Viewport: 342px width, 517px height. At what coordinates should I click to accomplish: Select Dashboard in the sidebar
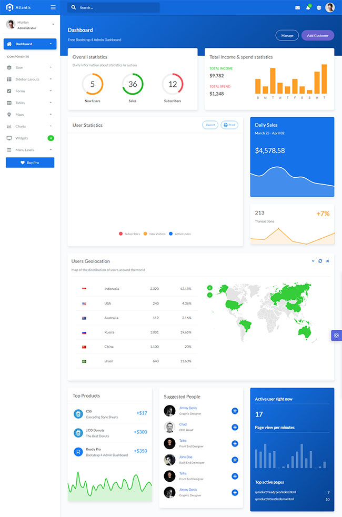pos(29,44)
